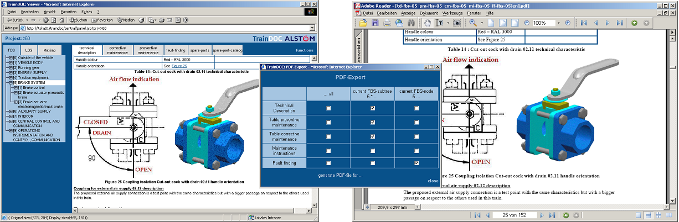Select the Text Select tool in Adobe Reader
The width and height of the screenshot is (679, 222).
click(439, 23)
